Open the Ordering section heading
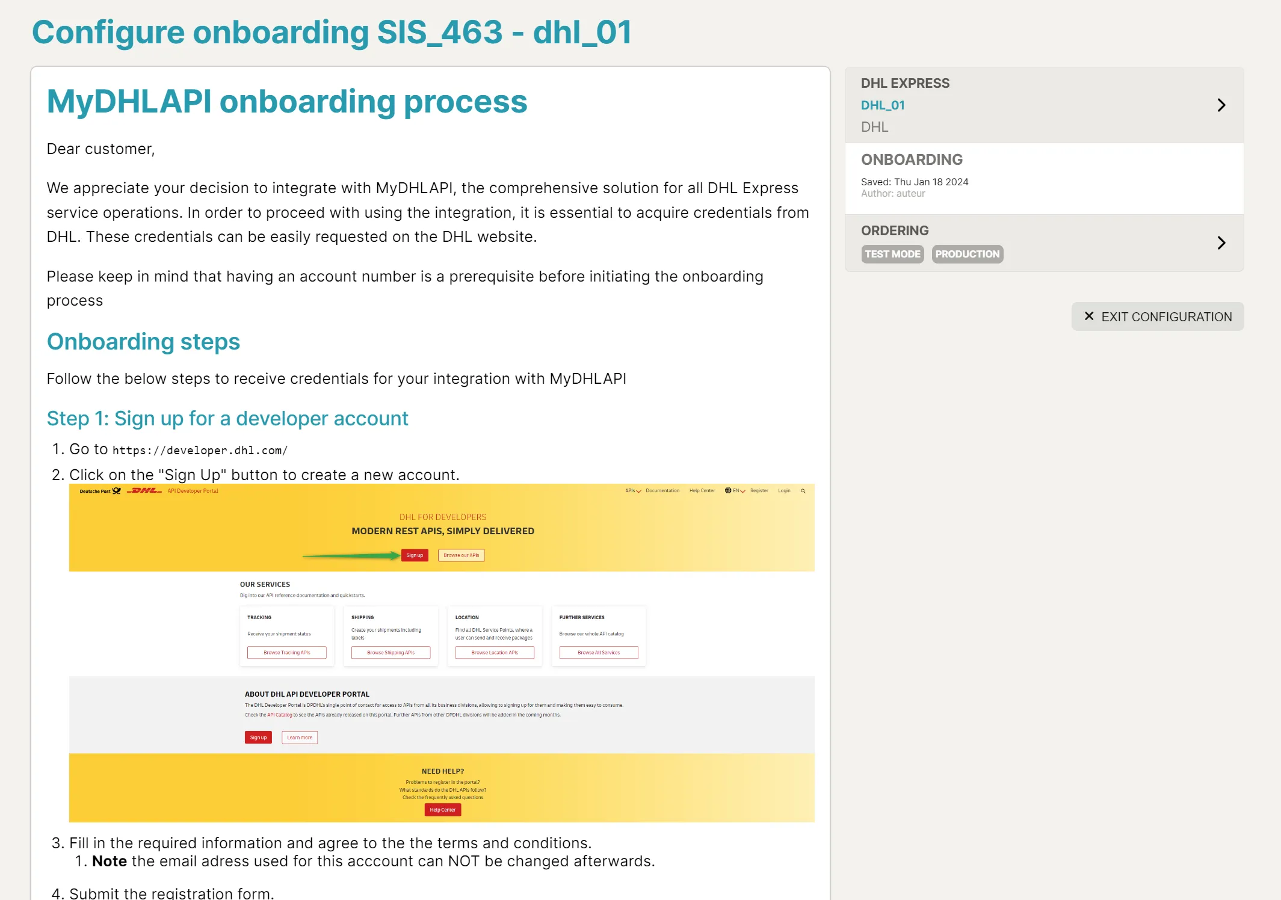 point(894,230)
